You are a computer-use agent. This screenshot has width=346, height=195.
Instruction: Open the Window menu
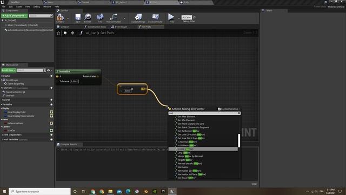point(47,6)
